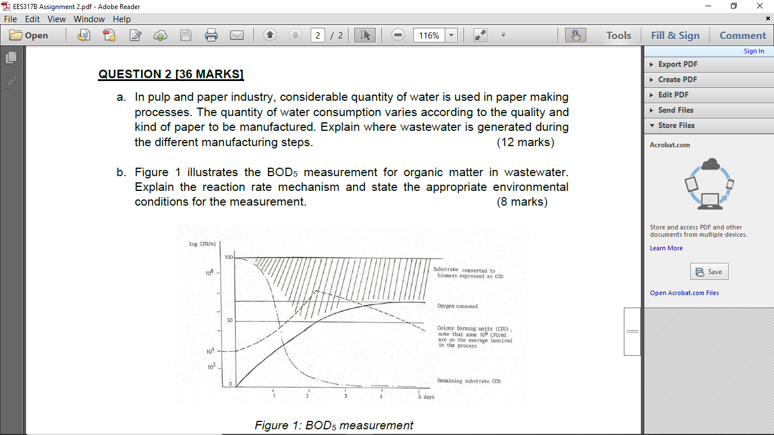
Task: Click the grayed next page arrow
Action: pyautogui.click(x=295, y=35)
